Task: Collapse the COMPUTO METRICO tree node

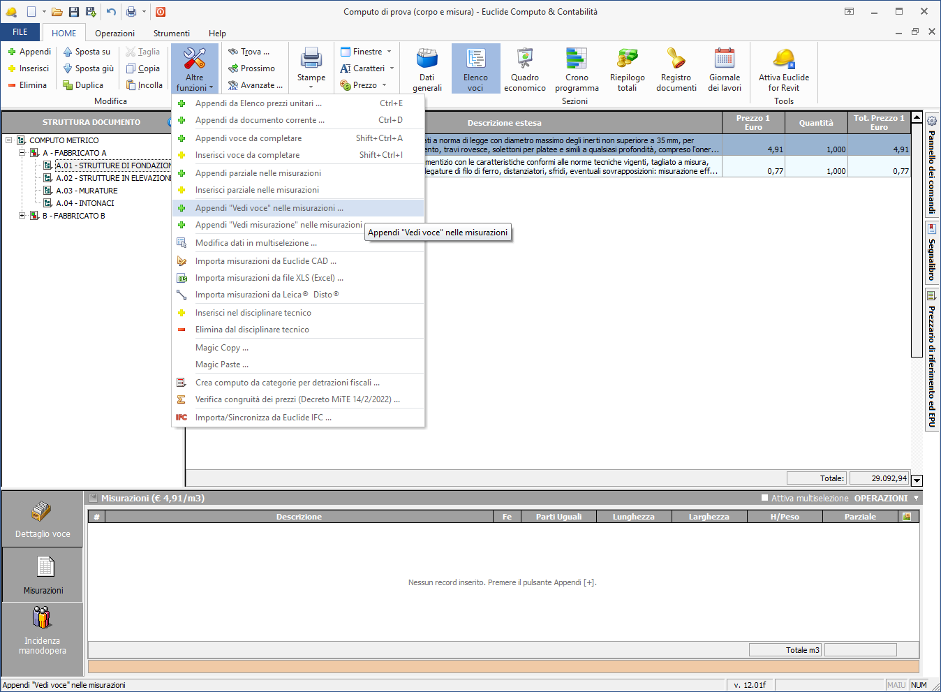Action: tap(9, 140)
